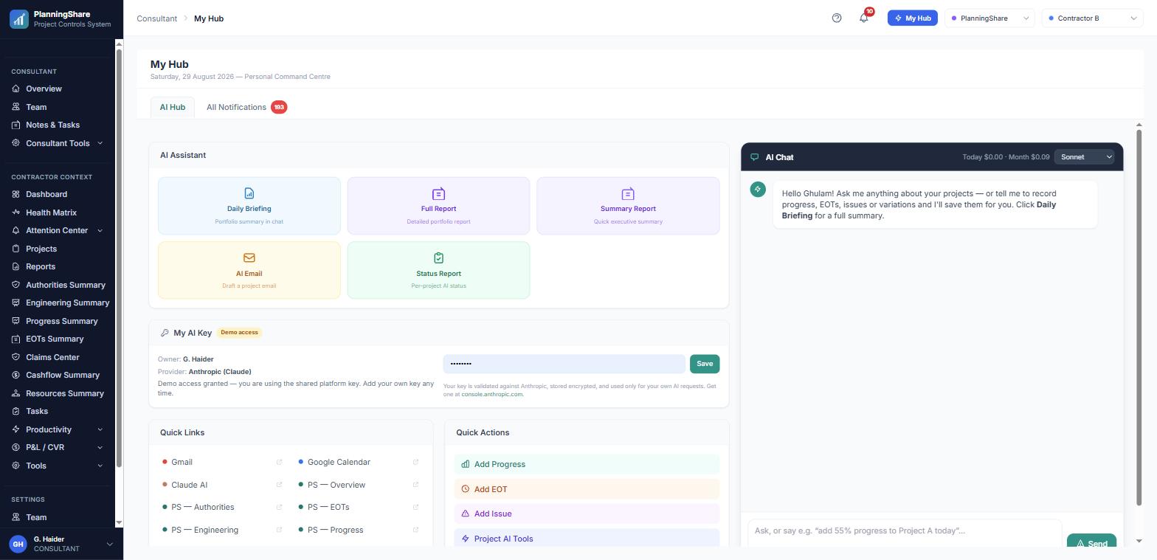Click the Consultant breadcrumb link

coord(157,18)
